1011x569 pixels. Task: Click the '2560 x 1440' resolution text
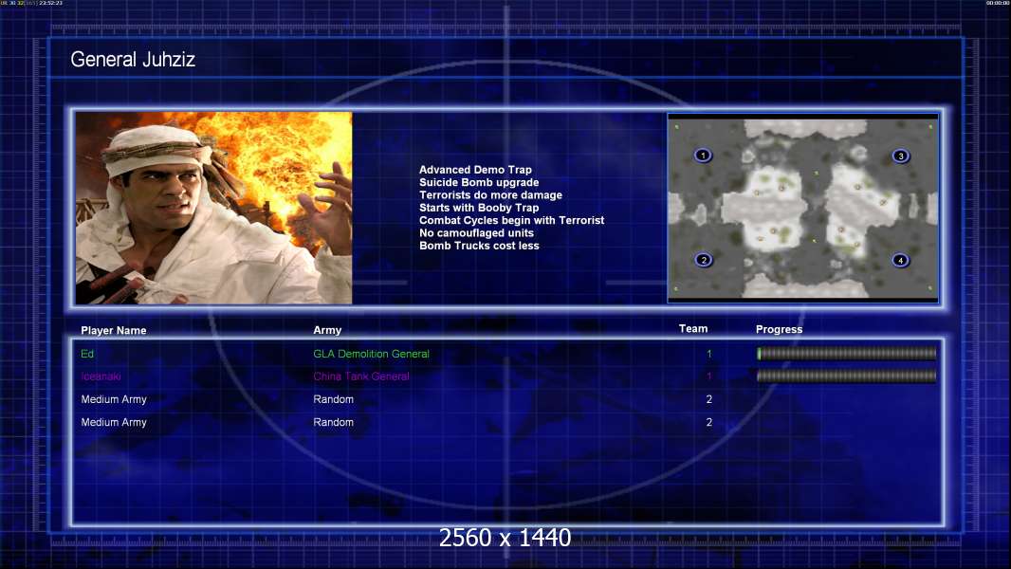coord(505,538)
